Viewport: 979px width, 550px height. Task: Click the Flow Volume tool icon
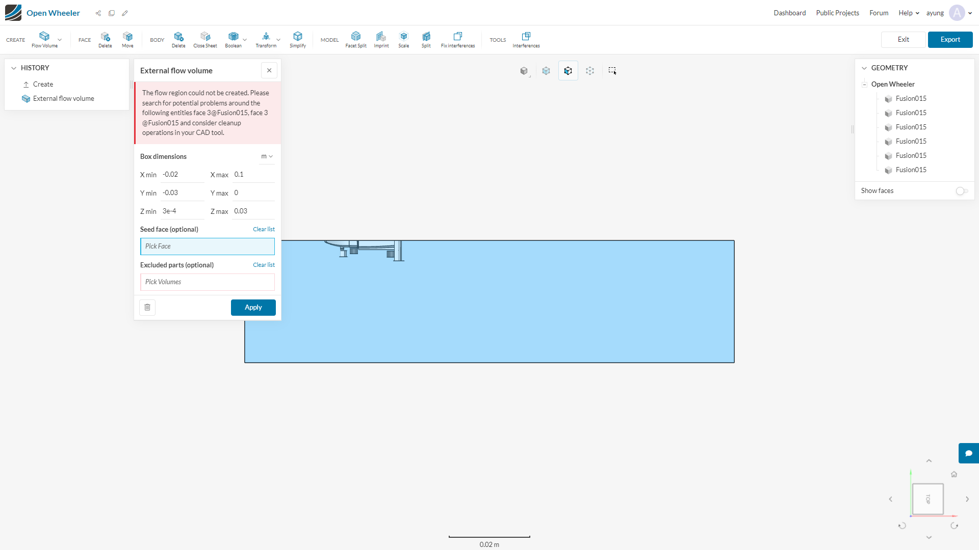coord(44,37)
